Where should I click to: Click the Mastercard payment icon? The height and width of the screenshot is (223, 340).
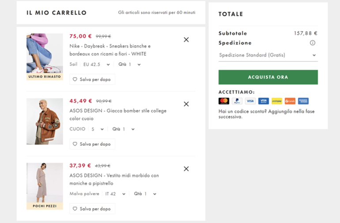click(x=224, y=101)
